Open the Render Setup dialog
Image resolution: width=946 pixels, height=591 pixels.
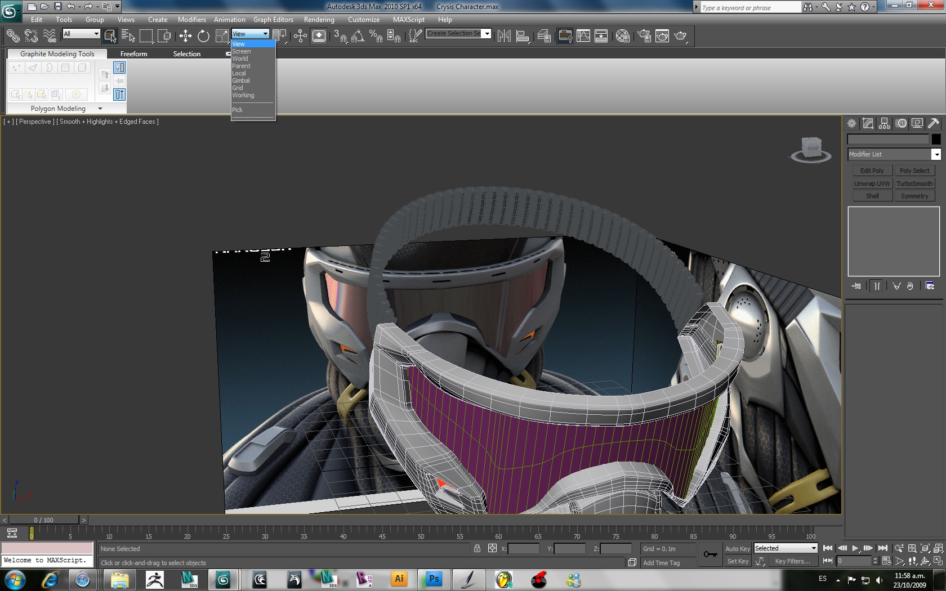[644, 36]
